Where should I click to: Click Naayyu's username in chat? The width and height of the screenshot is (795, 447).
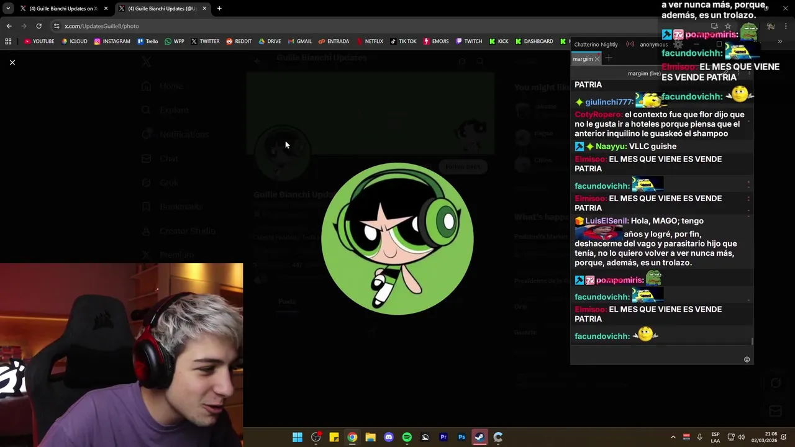click(611, 147)
